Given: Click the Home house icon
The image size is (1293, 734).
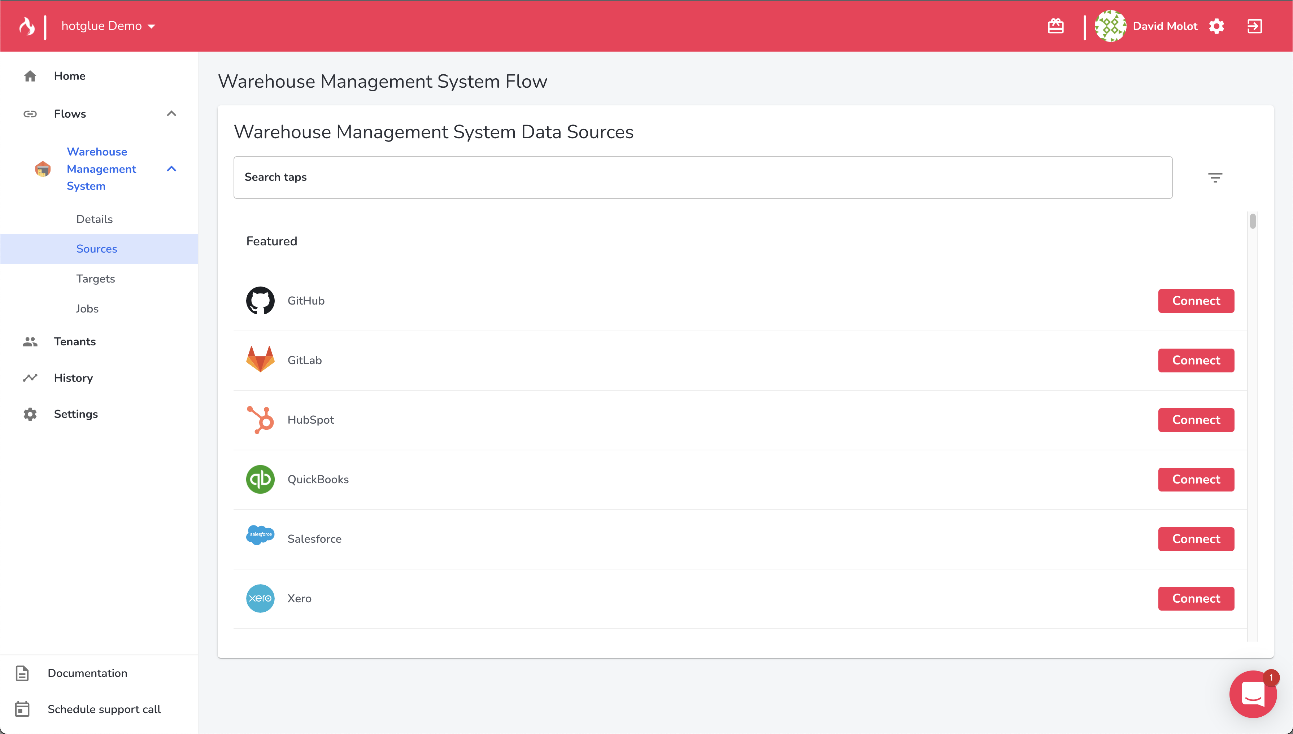Looking at the screenshot, I should click(x=30, y=76).
